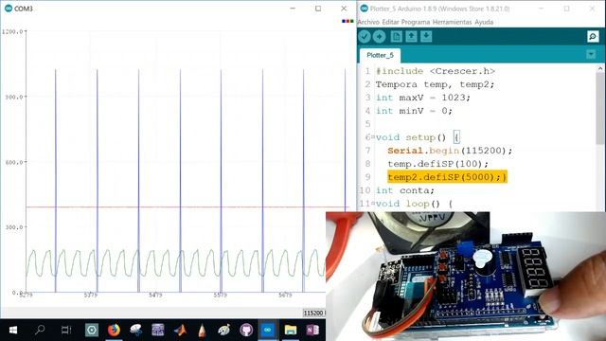Open Task View from the taskbar
Image resolution: width=606 pixels, height=341 pixels.
(x=66, y=331)
